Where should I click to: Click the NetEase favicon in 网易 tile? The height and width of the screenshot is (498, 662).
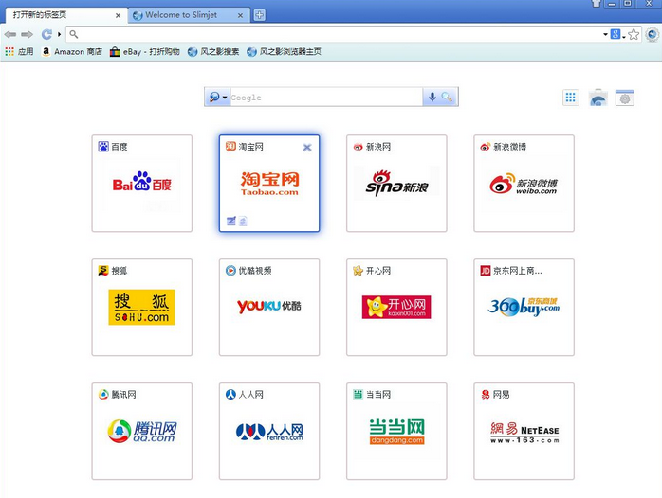point(486,395)
